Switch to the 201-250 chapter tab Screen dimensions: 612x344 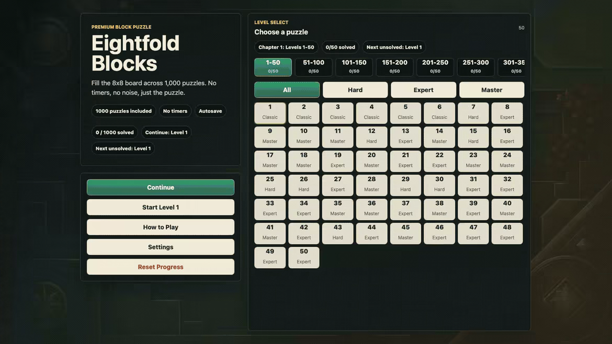tap(435, 67)
